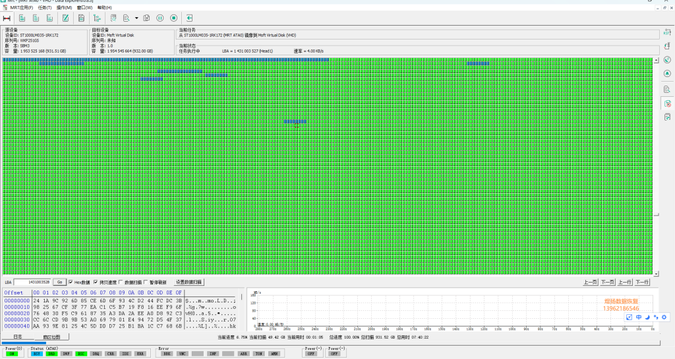Image resolution: width=675 pixels, height=359 pixels.
Task: Click the document with chart toolbar icon
Action: coord(50,18)
